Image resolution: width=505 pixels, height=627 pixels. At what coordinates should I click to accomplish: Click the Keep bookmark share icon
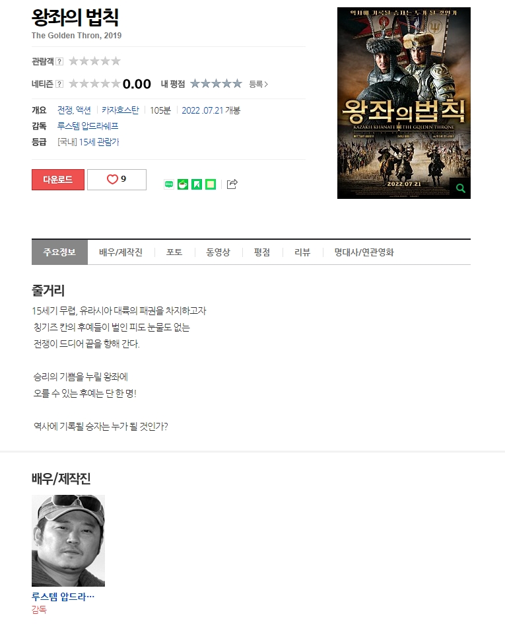pyautogui.click(x=197, y=184)
